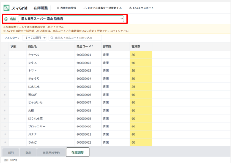Viewport: 231px width, 163px height.
Task: Select the yellow stock cell for キャベツ
Action: tap(141, 55)
